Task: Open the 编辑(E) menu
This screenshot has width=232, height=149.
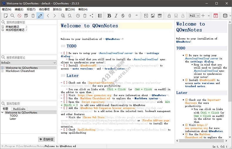Action: [x=19, y=9]
